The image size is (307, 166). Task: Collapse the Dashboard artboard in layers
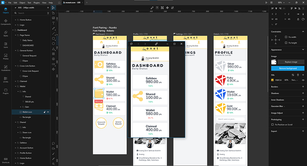tap(13, 30)
